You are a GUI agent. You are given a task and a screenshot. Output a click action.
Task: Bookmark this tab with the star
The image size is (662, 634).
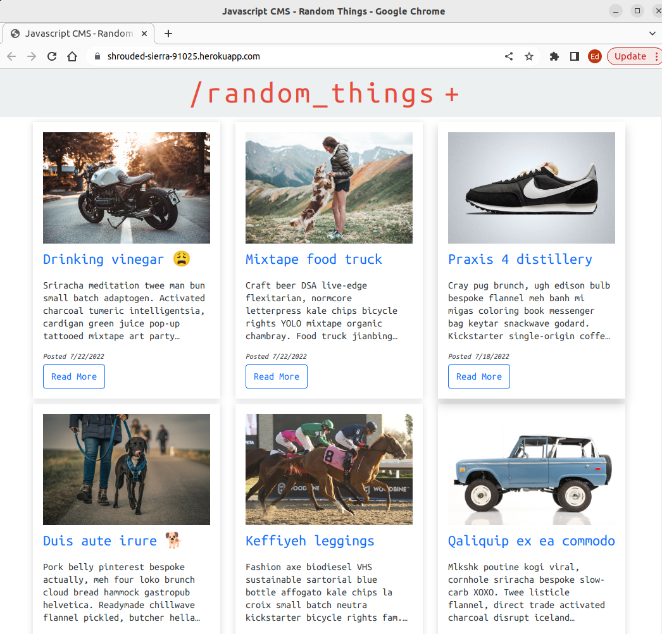tap(529, 56)
